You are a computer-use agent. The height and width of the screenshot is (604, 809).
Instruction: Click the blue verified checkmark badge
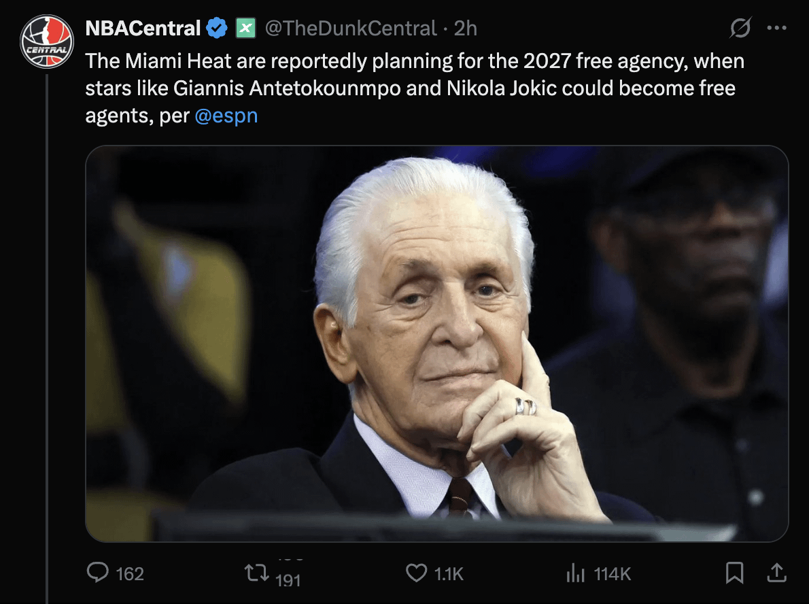[x=217, y=29]
